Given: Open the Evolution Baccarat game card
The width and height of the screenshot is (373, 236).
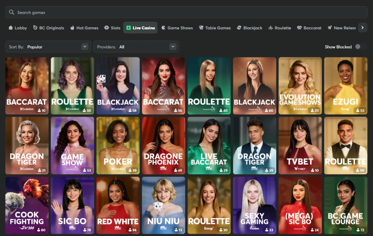Looking at the screenshot, I should (x=27, y=86).
